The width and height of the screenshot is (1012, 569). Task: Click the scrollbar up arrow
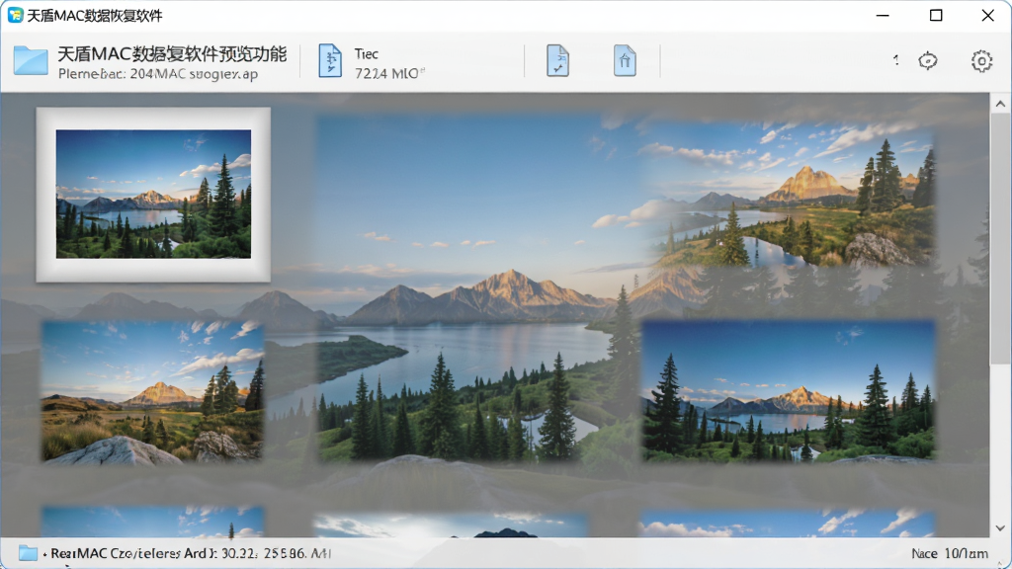1000,104
